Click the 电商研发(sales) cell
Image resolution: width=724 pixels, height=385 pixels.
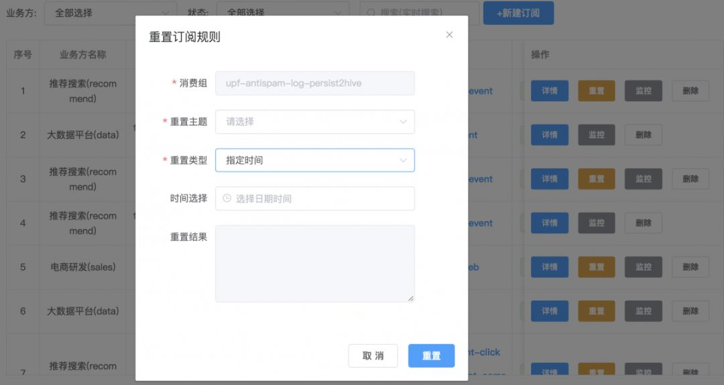click(82, 267)
